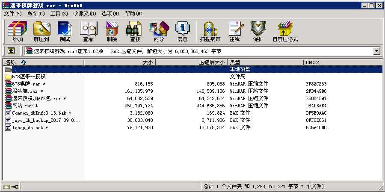Select the lqbqp_db.bak file icon
The height and width of the screenshot is (192, 385).
coord(8,128)
